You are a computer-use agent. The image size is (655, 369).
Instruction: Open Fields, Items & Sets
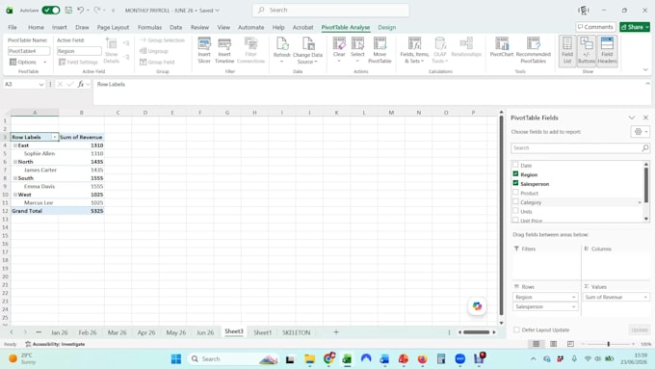coord(414,50)
